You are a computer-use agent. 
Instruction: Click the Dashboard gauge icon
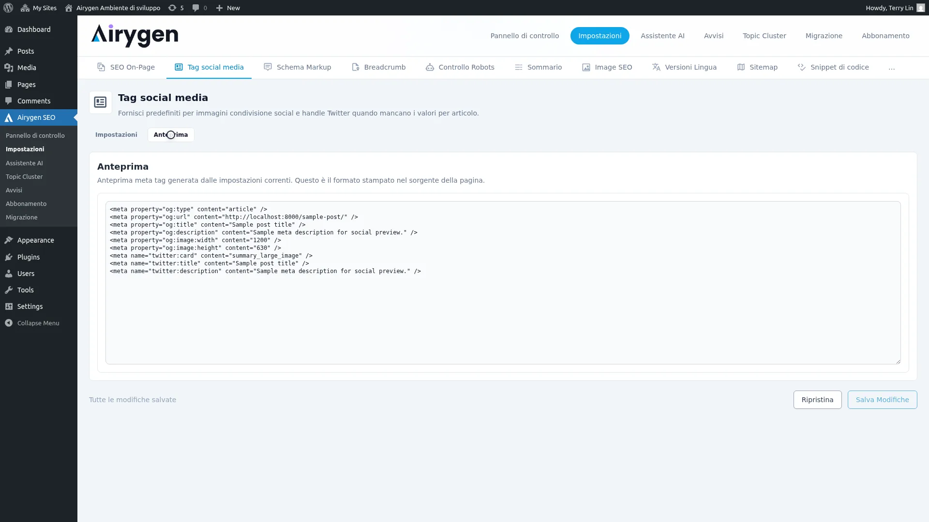pyautogui.click(x=9, y=29)
